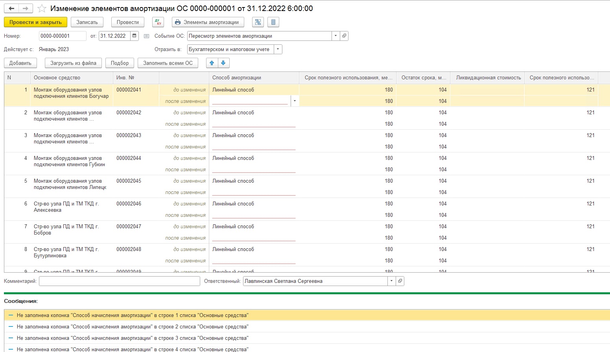Select inventory number 000002047
This screenshot has width=610, height=352.
point(129,226)
